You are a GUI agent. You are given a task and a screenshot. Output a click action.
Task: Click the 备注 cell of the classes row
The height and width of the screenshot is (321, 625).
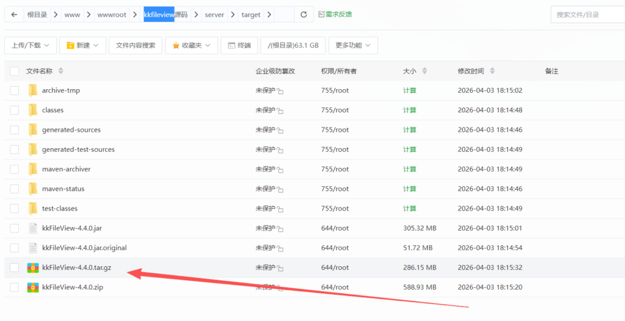point(582,110)
